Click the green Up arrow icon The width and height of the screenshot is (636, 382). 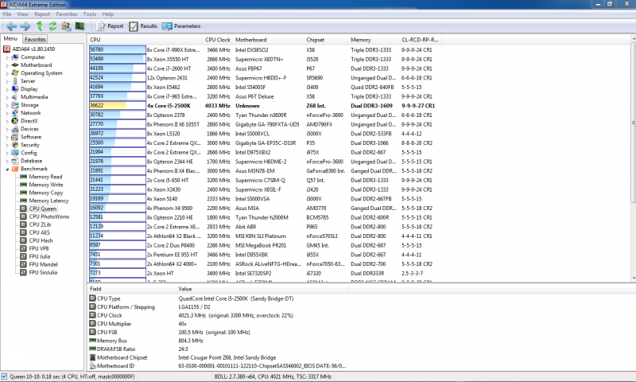click(39, 26)
